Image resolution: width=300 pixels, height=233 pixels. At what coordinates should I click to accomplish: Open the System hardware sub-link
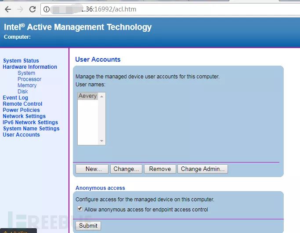coord(26,73)
